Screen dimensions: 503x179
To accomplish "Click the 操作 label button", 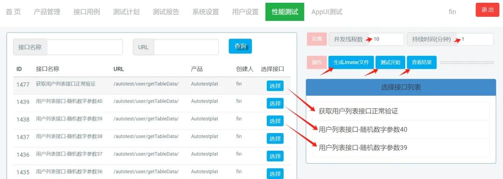I will pos(317,62).
